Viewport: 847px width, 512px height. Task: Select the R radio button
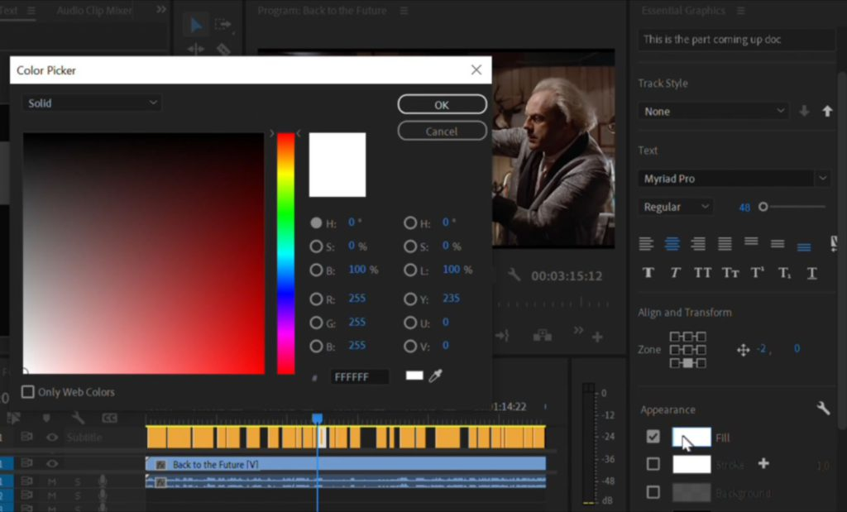click(x=316, y=299)
